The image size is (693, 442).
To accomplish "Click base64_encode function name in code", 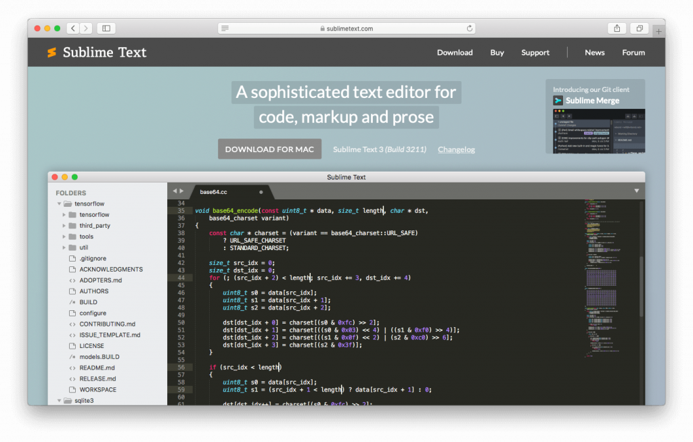I will coord(235,211).
